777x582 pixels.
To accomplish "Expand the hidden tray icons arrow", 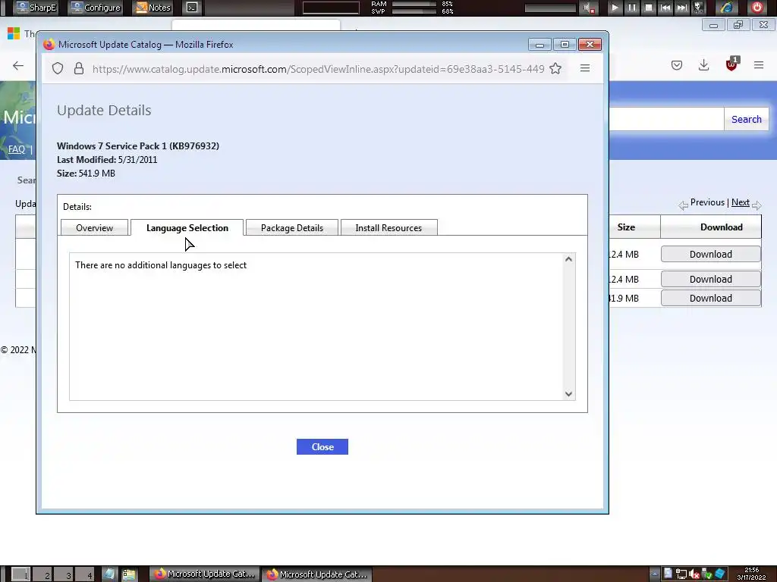I will [655, 574].
